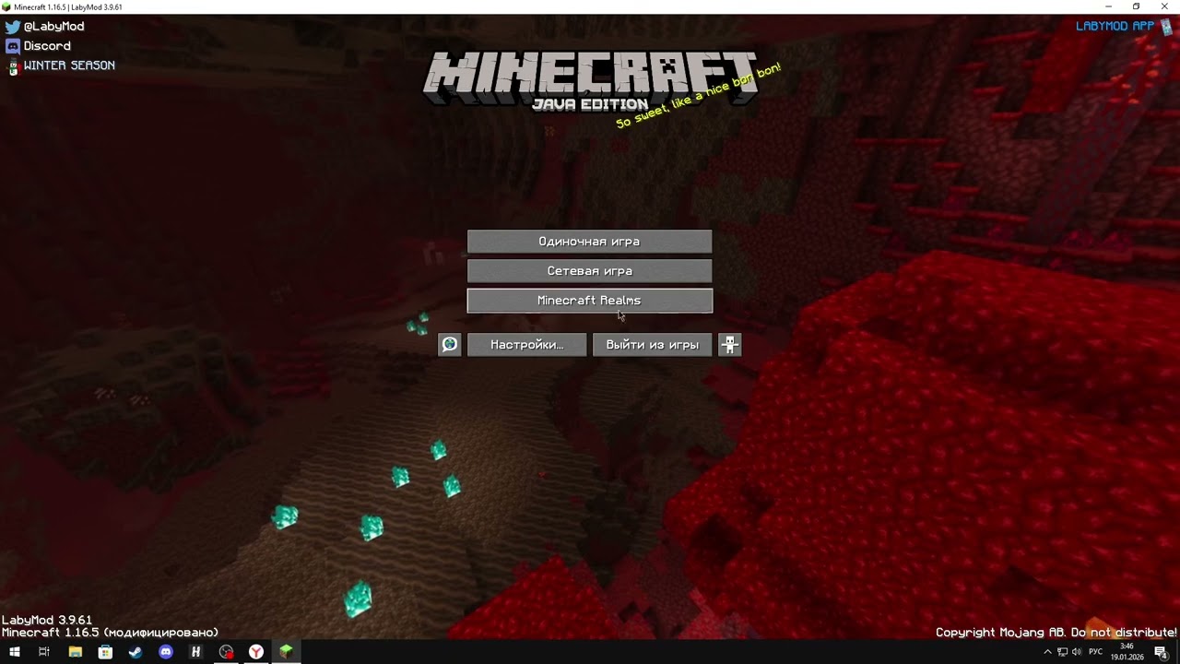Click the Copyright Mojang AB text
The image size is (1180, 664).
click(1056, 633)
